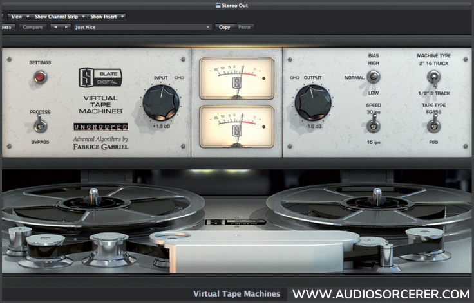Click the Compare button
This screenshot has width=474, height=303.
pos(33,27)
